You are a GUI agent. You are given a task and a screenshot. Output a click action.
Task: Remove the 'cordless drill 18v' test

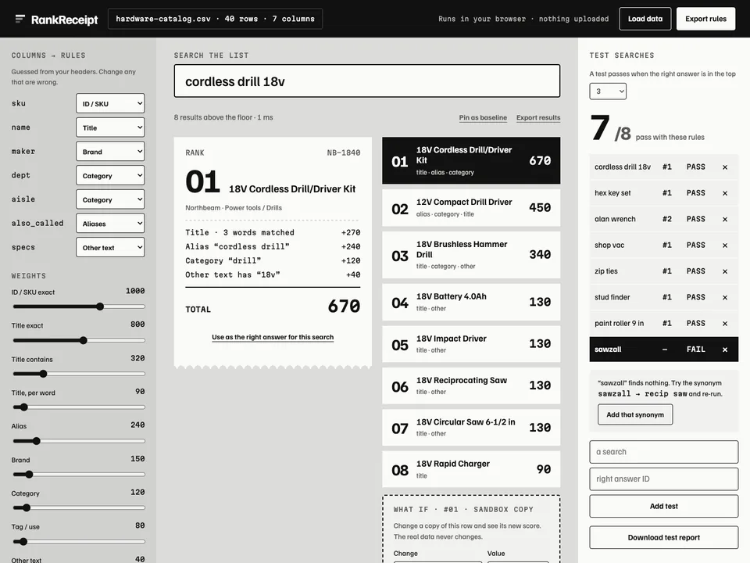(x=725, y=167)
